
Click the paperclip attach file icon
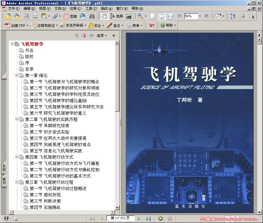[55, 16]
